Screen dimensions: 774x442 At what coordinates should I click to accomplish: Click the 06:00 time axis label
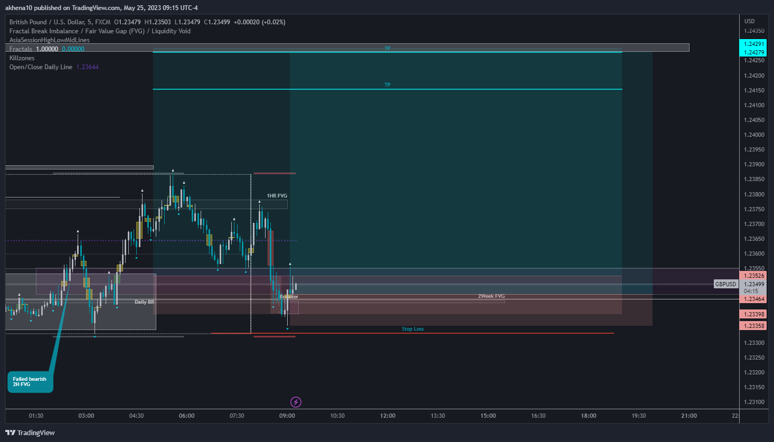[x=186, y=416]
